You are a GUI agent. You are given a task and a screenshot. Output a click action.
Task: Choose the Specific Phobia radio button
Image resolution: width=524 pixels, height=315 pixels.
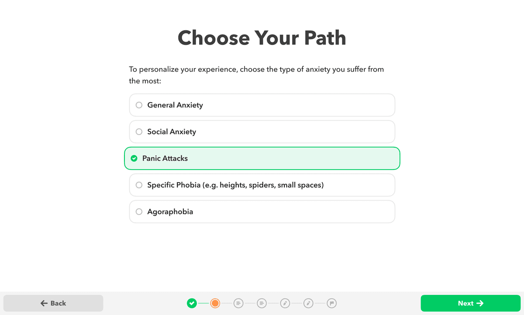click(139, 185)
